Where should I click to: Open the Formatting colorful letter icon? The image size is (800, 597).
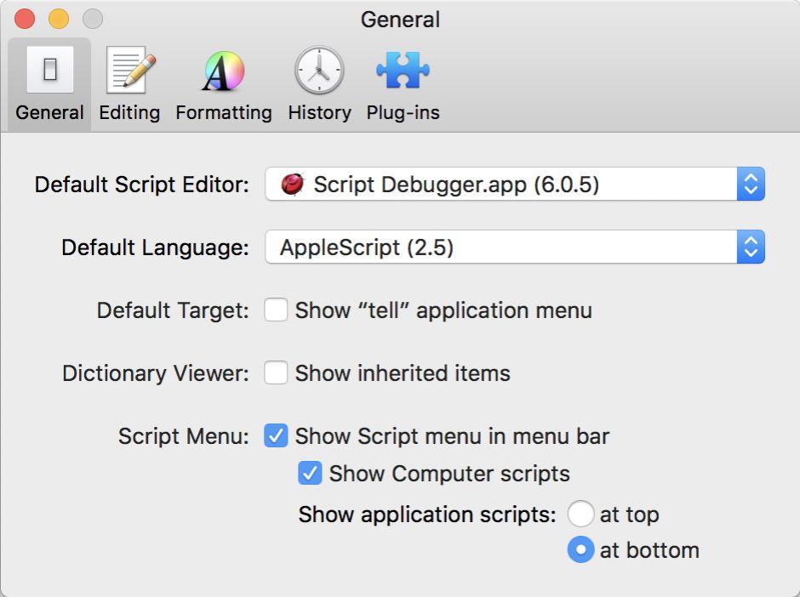[223, 71]
